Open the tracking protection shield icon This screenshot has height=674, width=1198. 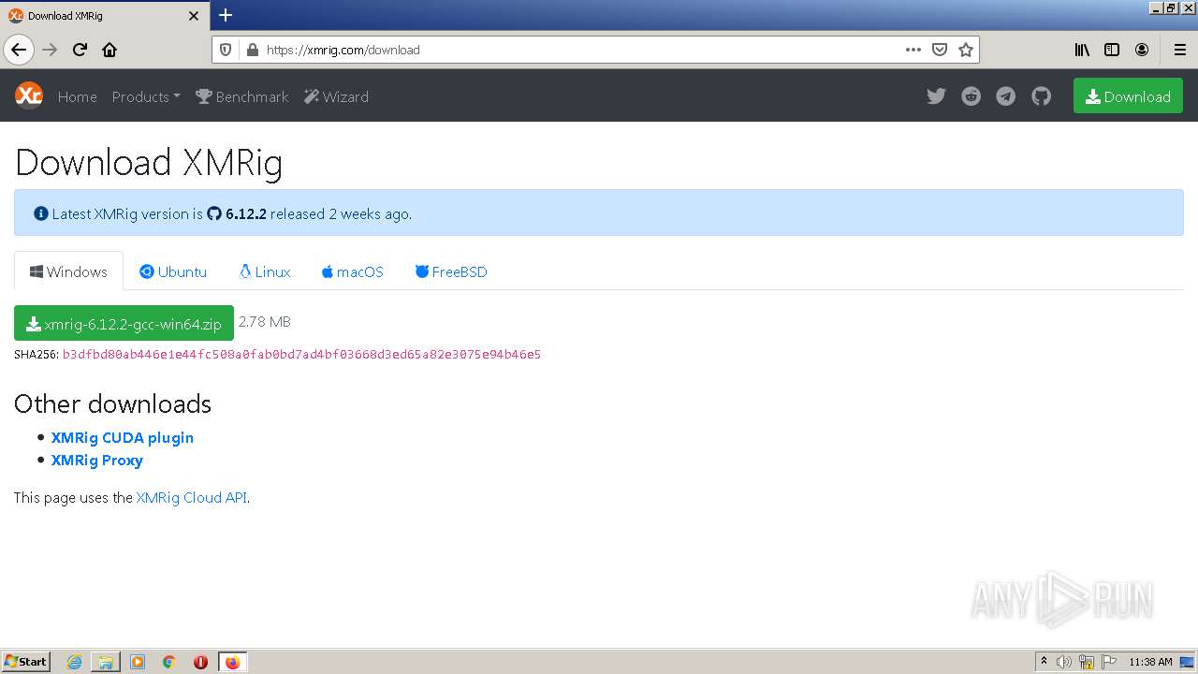[226, 50]
